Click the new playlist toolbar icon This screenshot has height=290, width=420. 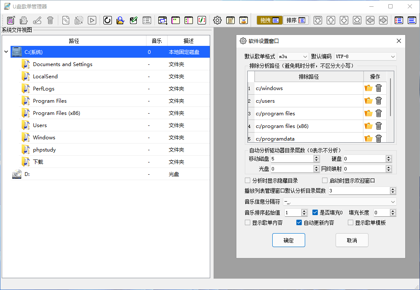click(x=11, y=20)
